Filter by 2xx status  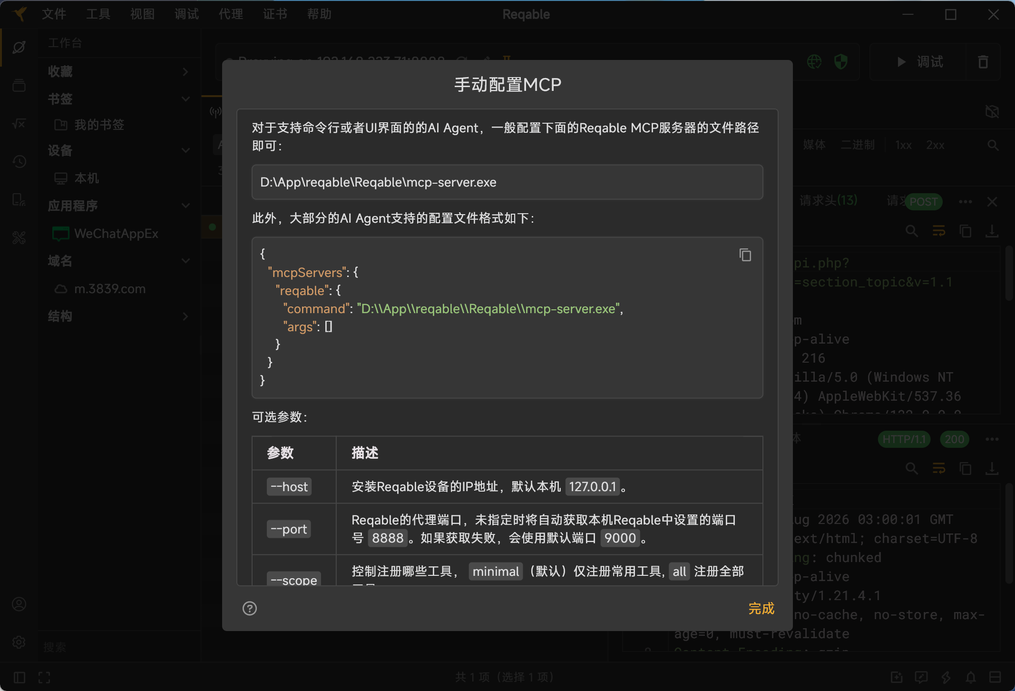coord(935,145)
